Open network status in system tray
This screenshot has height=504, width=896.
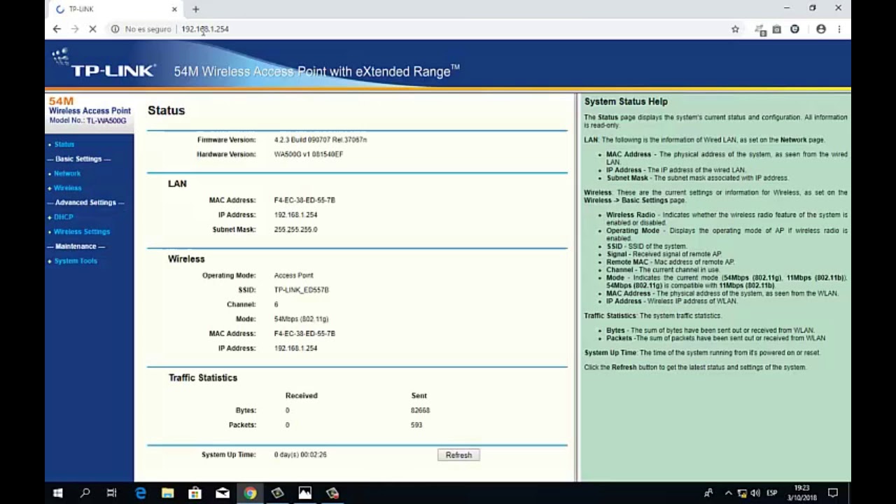click(742, 493)
